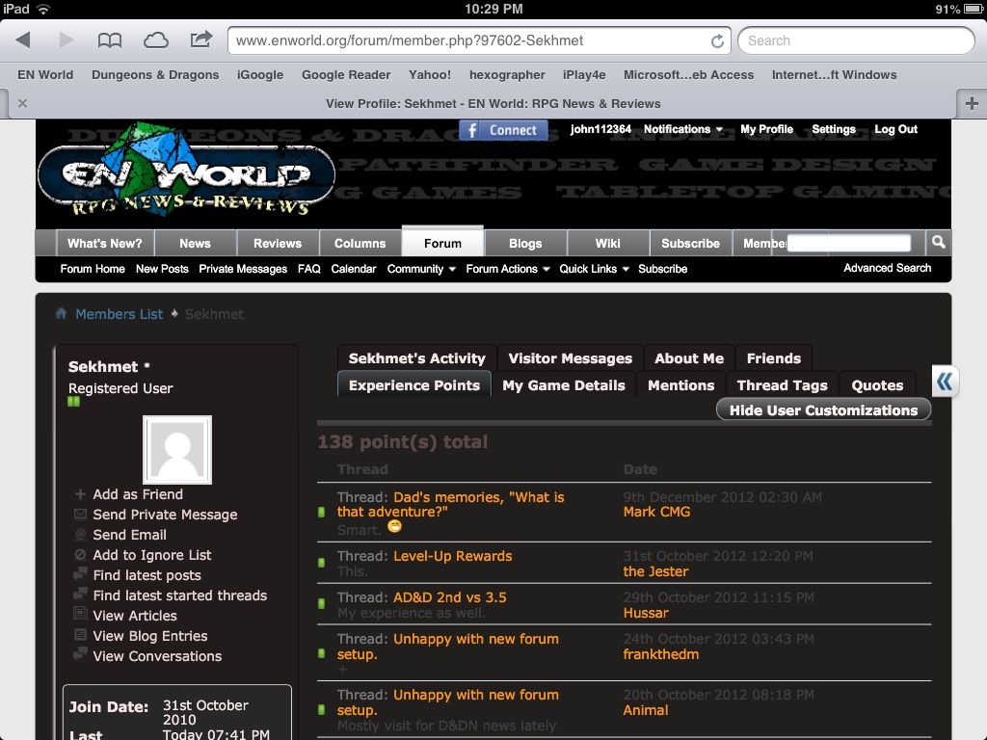The height and width of the screenshot is (740, 987).
Task: Click the Advanced Search link
Action: coord(887,268)
